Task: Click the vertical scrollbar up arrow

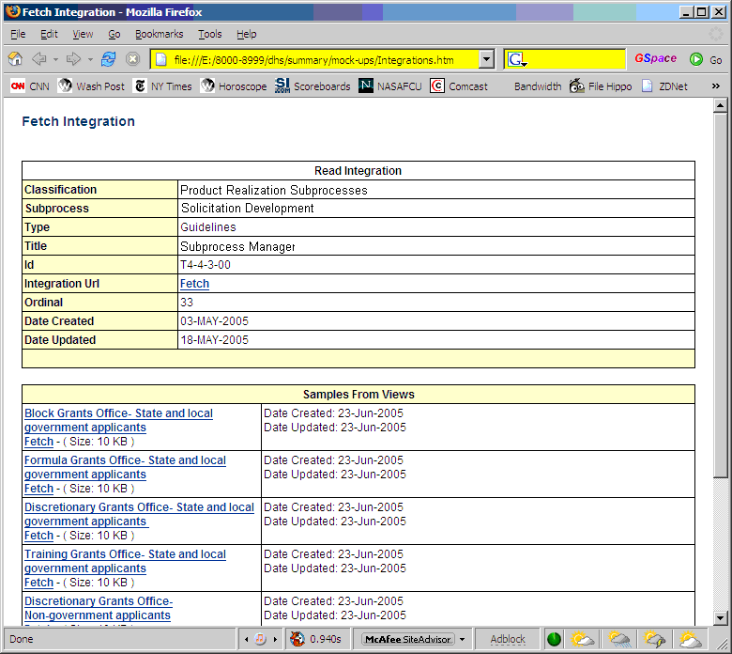Action: (x=721, y=105)
